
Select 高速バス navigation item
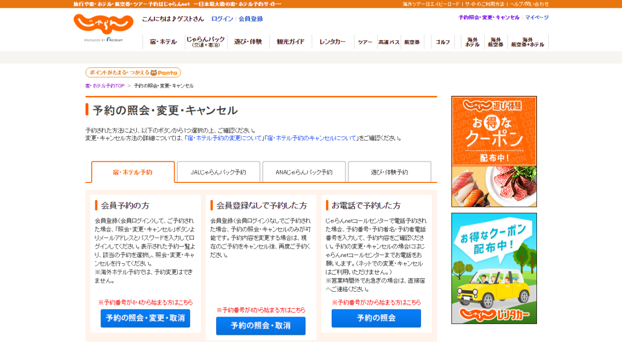click(x=389, y=42)
